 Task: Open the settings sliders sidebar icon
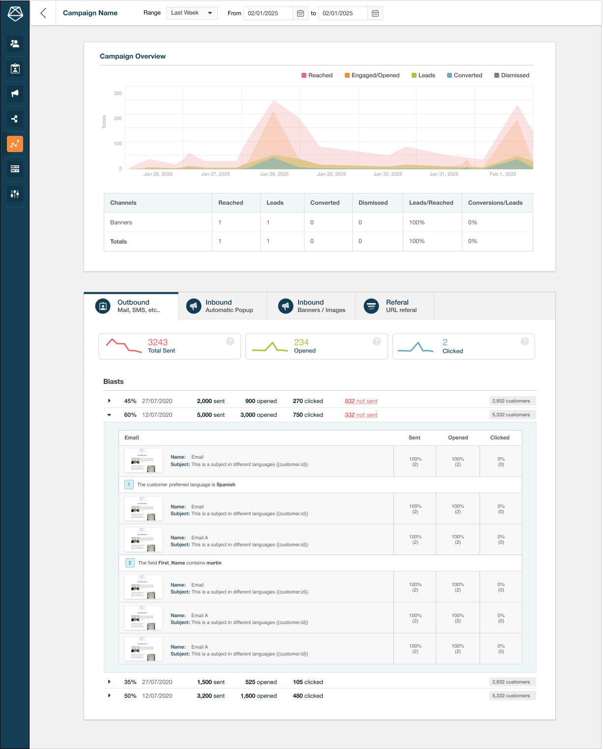click(15, 194)
